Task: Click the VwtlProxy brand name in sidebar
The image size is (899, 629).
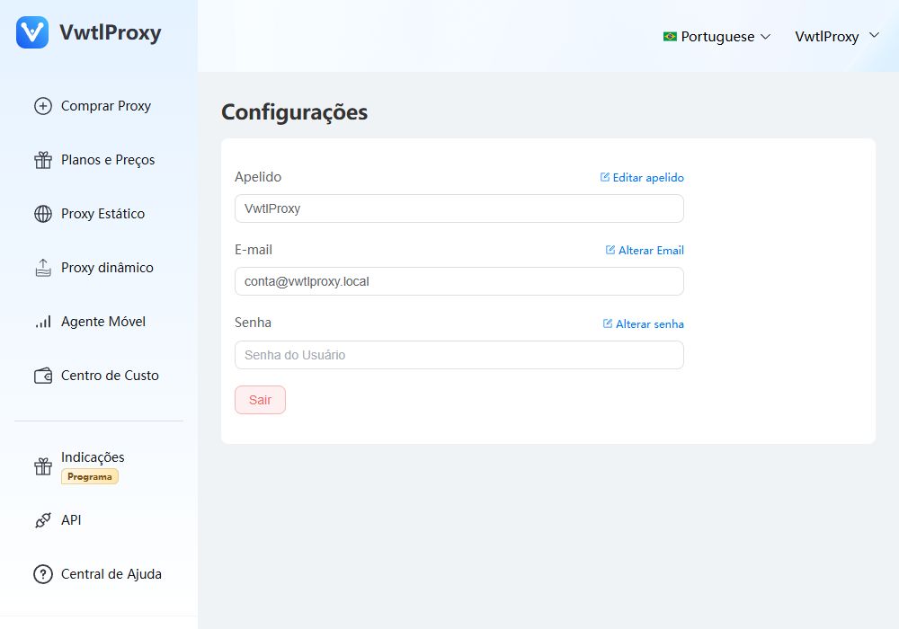Action: pos(110,32)
